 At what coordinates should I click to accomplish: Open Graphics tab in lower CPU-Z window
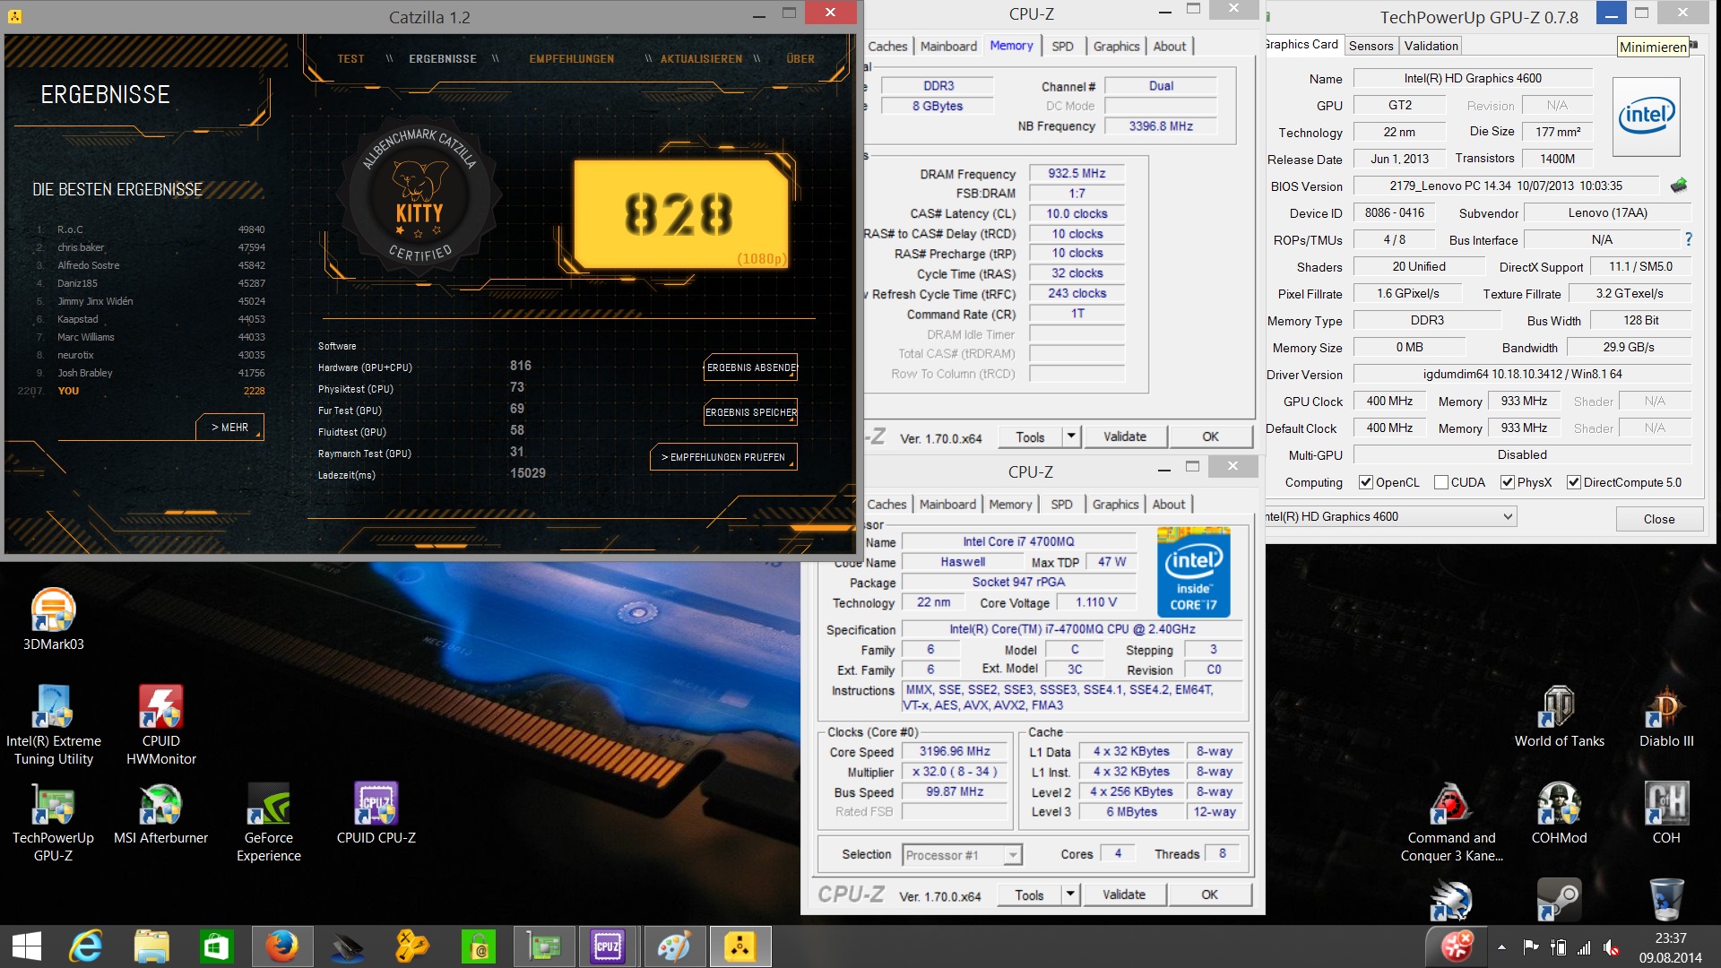click(1115, 505)
